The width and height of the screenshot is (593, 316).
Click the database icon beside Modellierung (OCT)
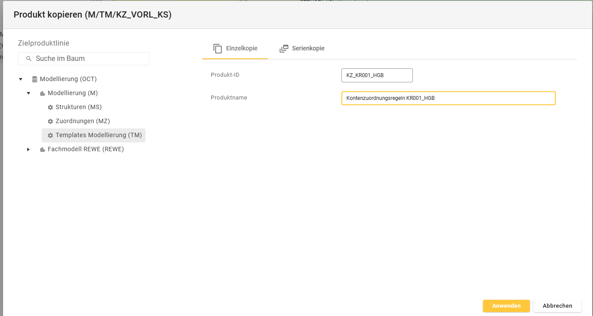pyautogui.click(x=35, y=79)
